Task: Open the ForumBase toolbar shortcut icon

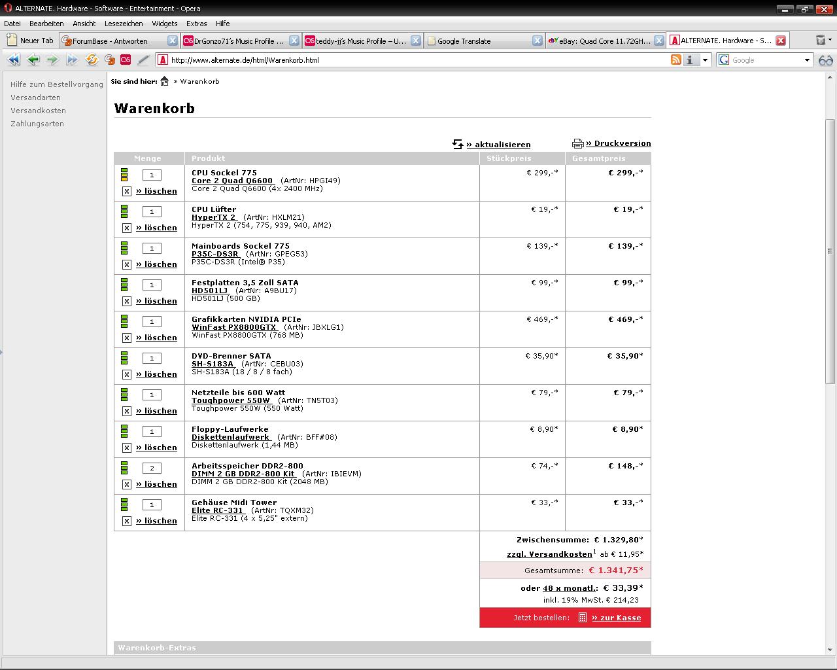Action: tap(110, 60)
